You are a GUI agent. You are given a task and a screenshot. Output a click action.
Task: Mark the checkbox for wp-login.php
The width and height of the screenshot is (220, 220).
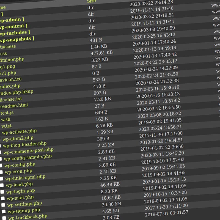[2, 192]
